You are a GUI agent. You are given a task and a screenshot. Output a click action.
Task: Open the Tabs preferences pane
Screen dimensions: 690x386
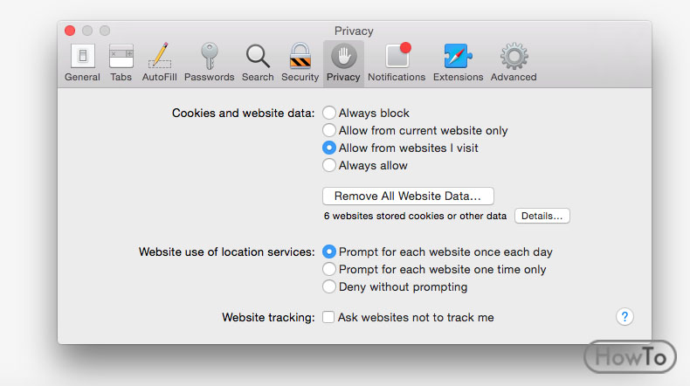click(x=121, y=63)
